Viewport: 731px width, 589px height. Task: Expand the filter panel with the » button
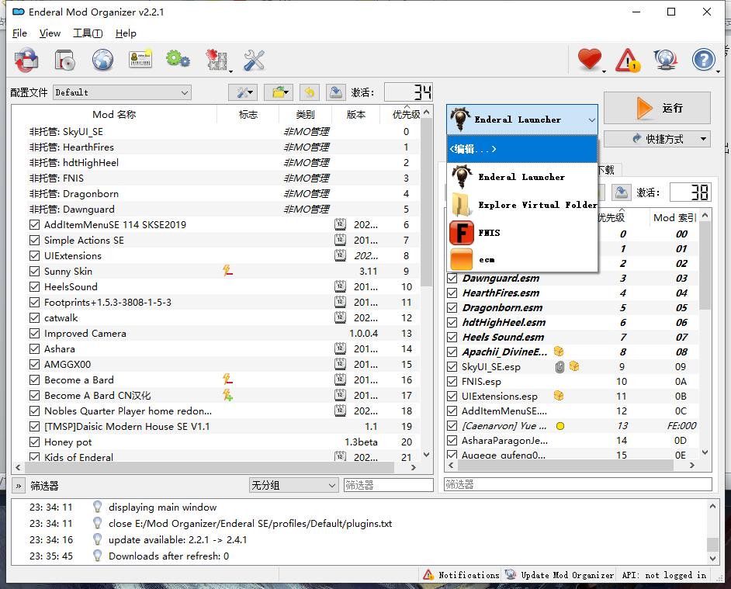[18, 486]
